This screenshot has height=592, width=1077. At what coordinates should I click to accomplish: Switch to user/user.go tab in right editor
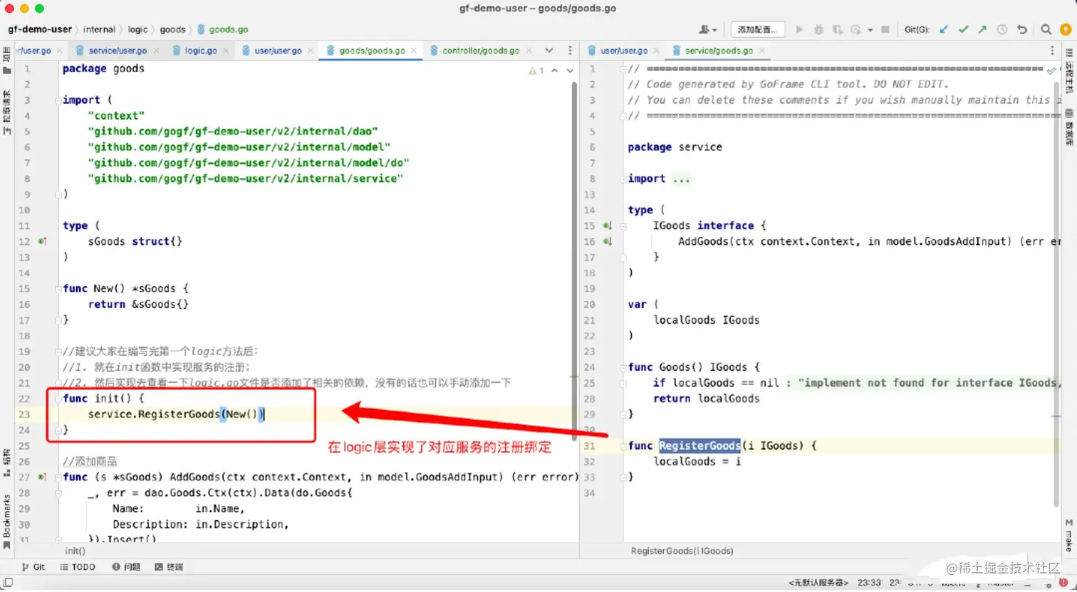pos(624,51)
